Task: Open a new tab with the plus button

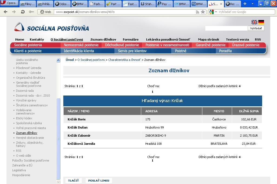Action: pyautogui.click(x=245, y=4)
